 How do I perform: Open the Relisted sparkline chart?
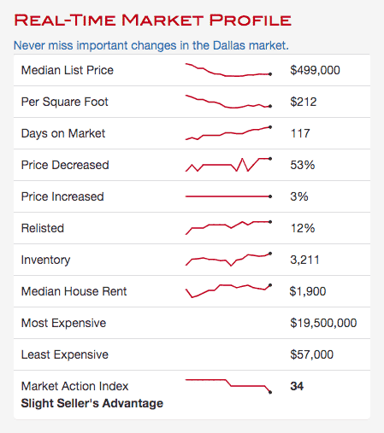tap(228, 228)
